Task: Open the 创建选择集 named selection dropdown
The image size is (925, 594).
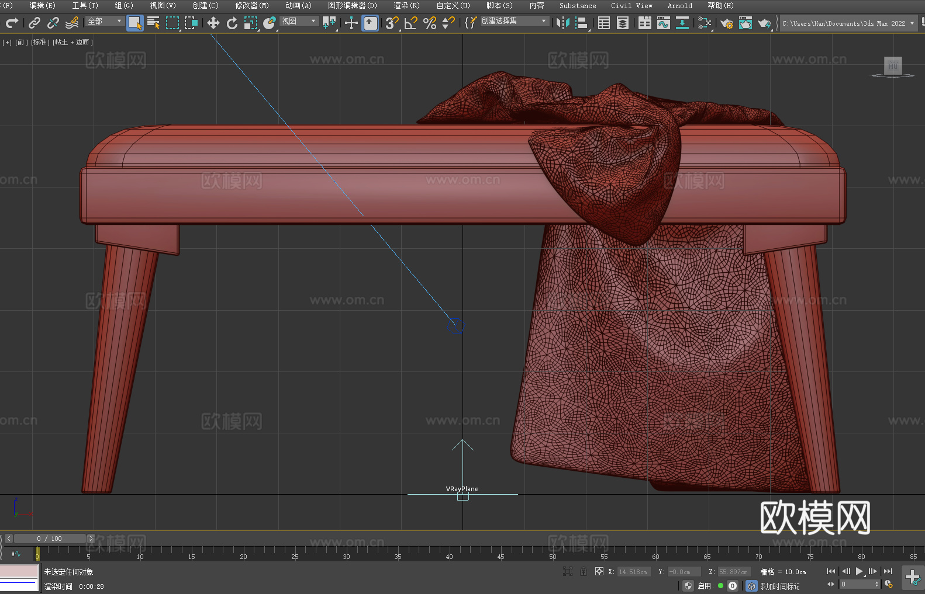Action: 515,21
